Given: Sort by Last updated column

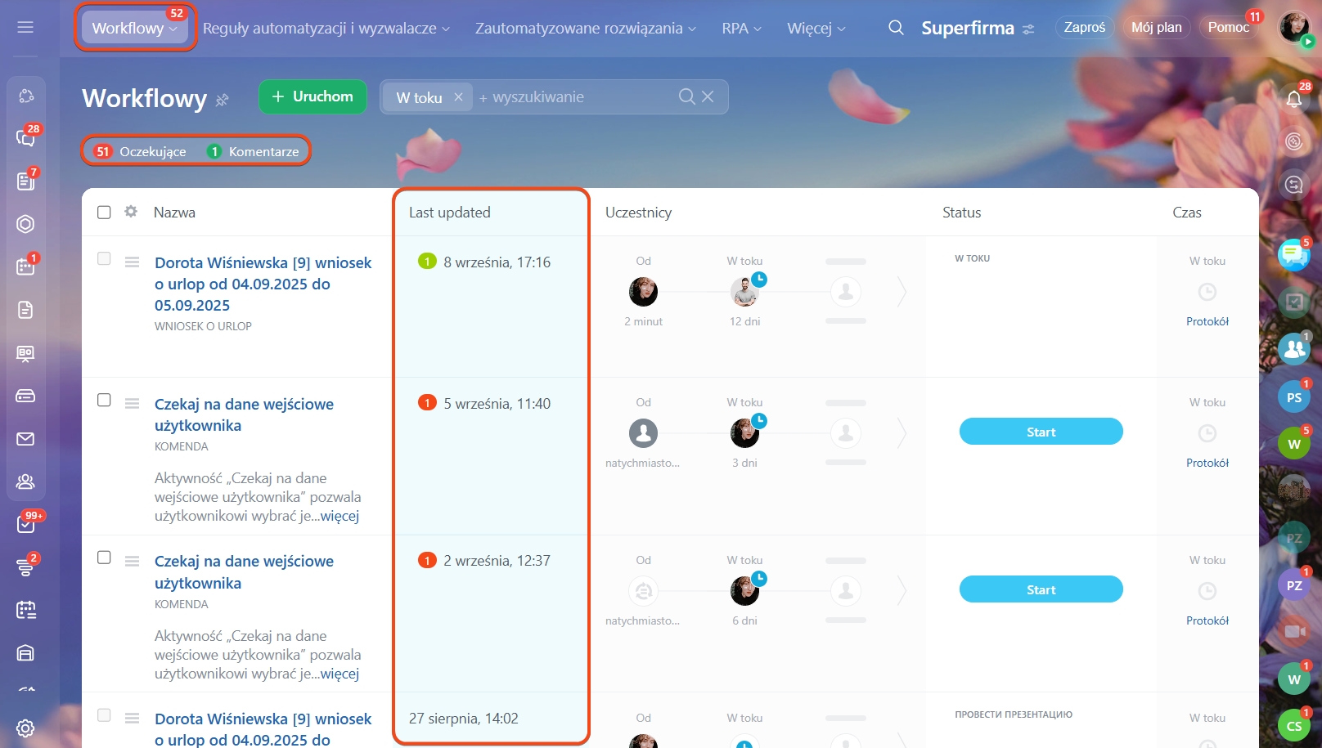Looking at the screenshot, I should coord(450,213).
